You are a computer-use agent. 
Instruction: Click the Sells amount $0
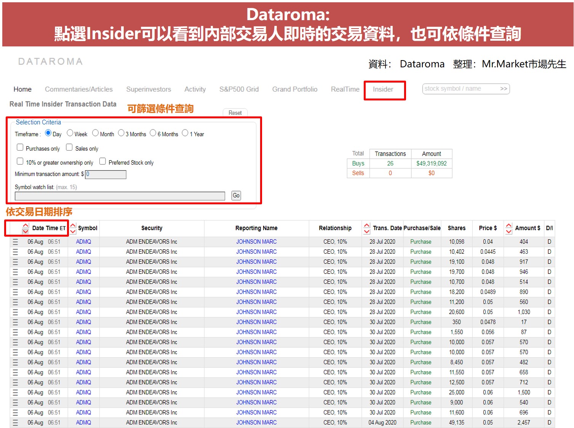tap(432, 173)
